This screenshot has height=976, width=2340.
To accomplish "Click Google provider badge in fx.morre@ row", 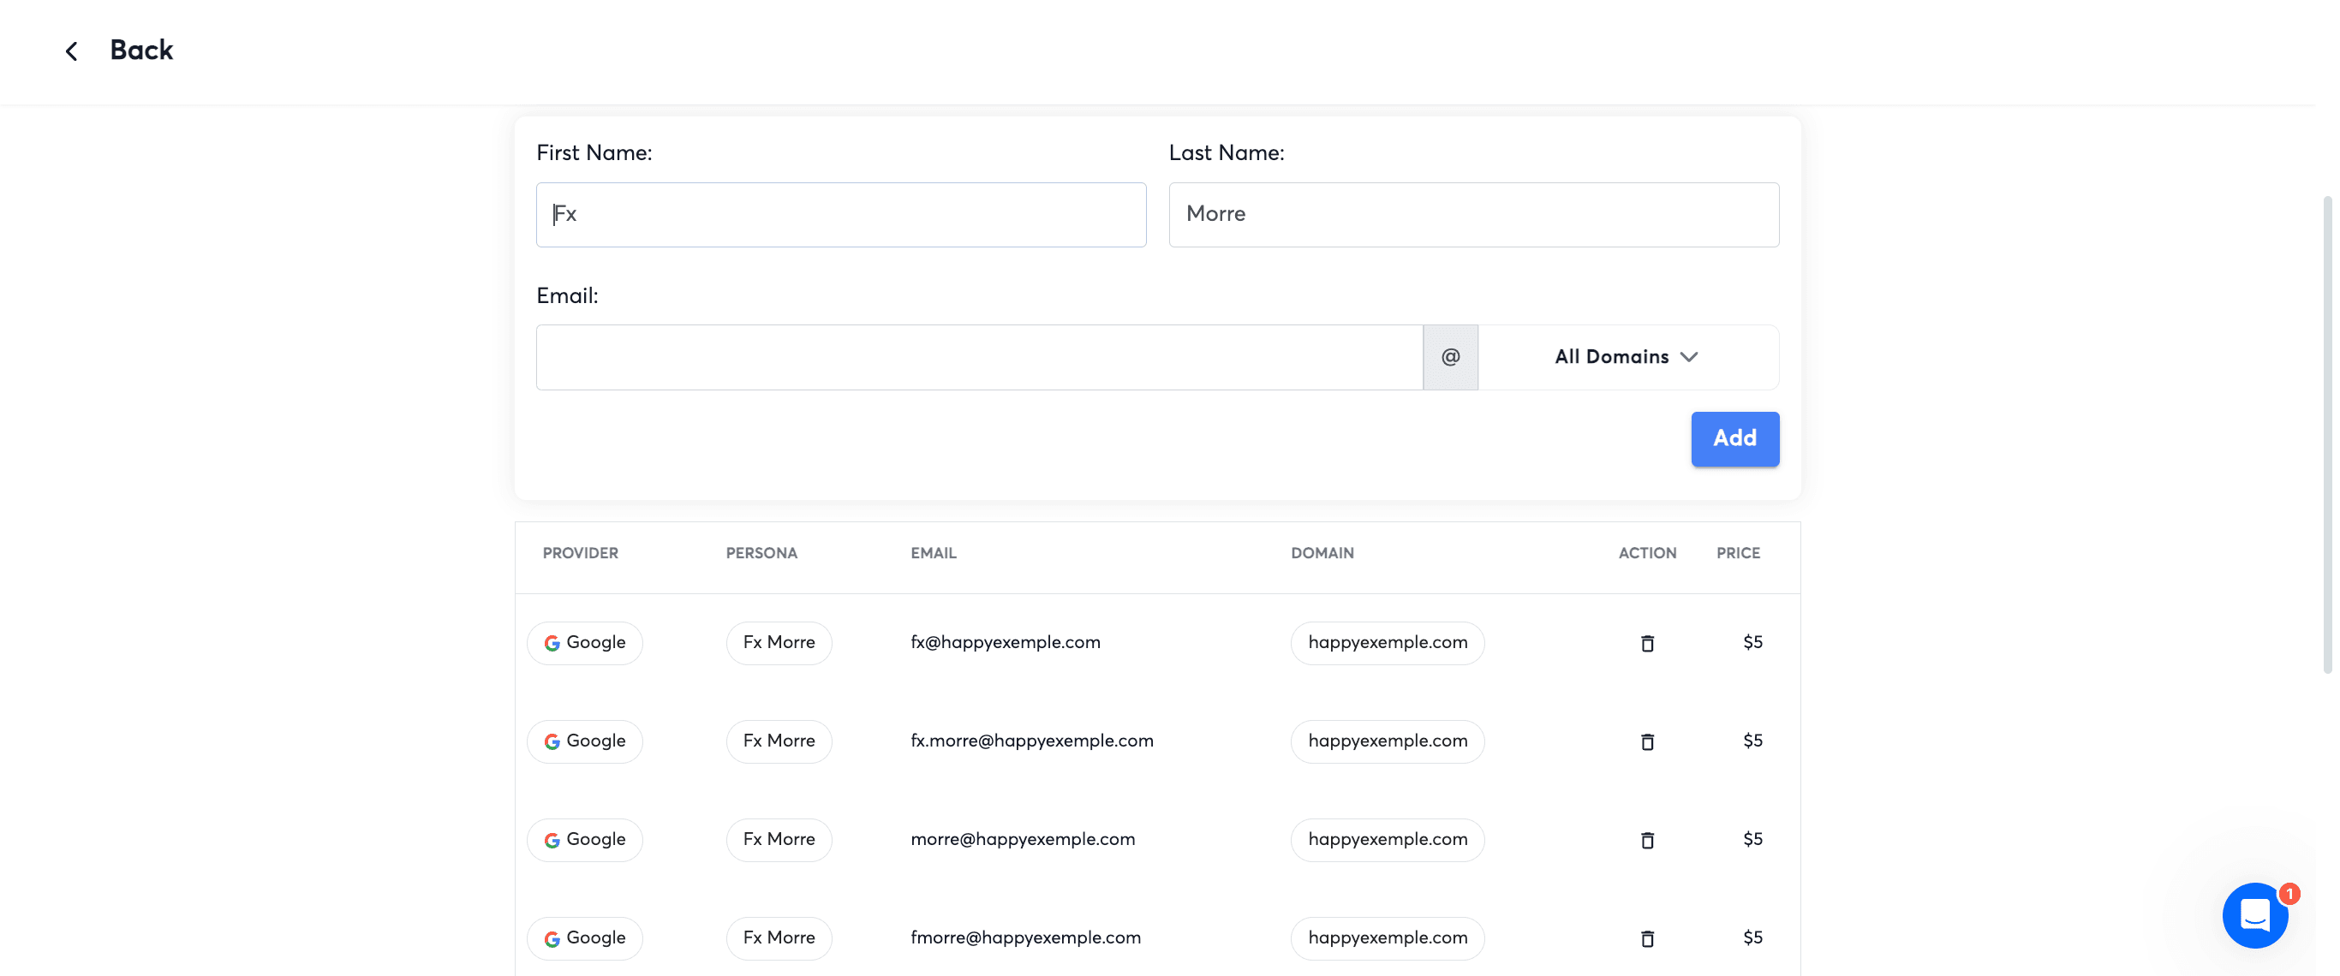I will pyautogui.click(x=585, y=741).
